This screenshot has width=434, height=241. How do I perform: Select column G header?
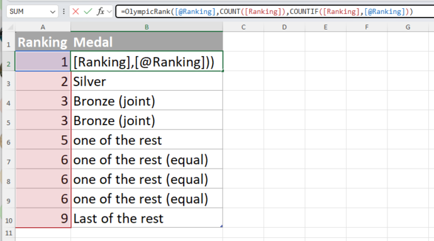(408, 27)
